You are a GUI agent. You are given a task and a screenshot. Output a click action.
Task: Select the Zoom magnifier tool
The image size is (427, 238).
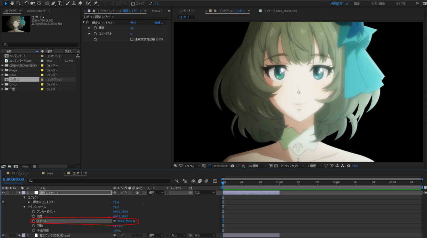(18, 4)
